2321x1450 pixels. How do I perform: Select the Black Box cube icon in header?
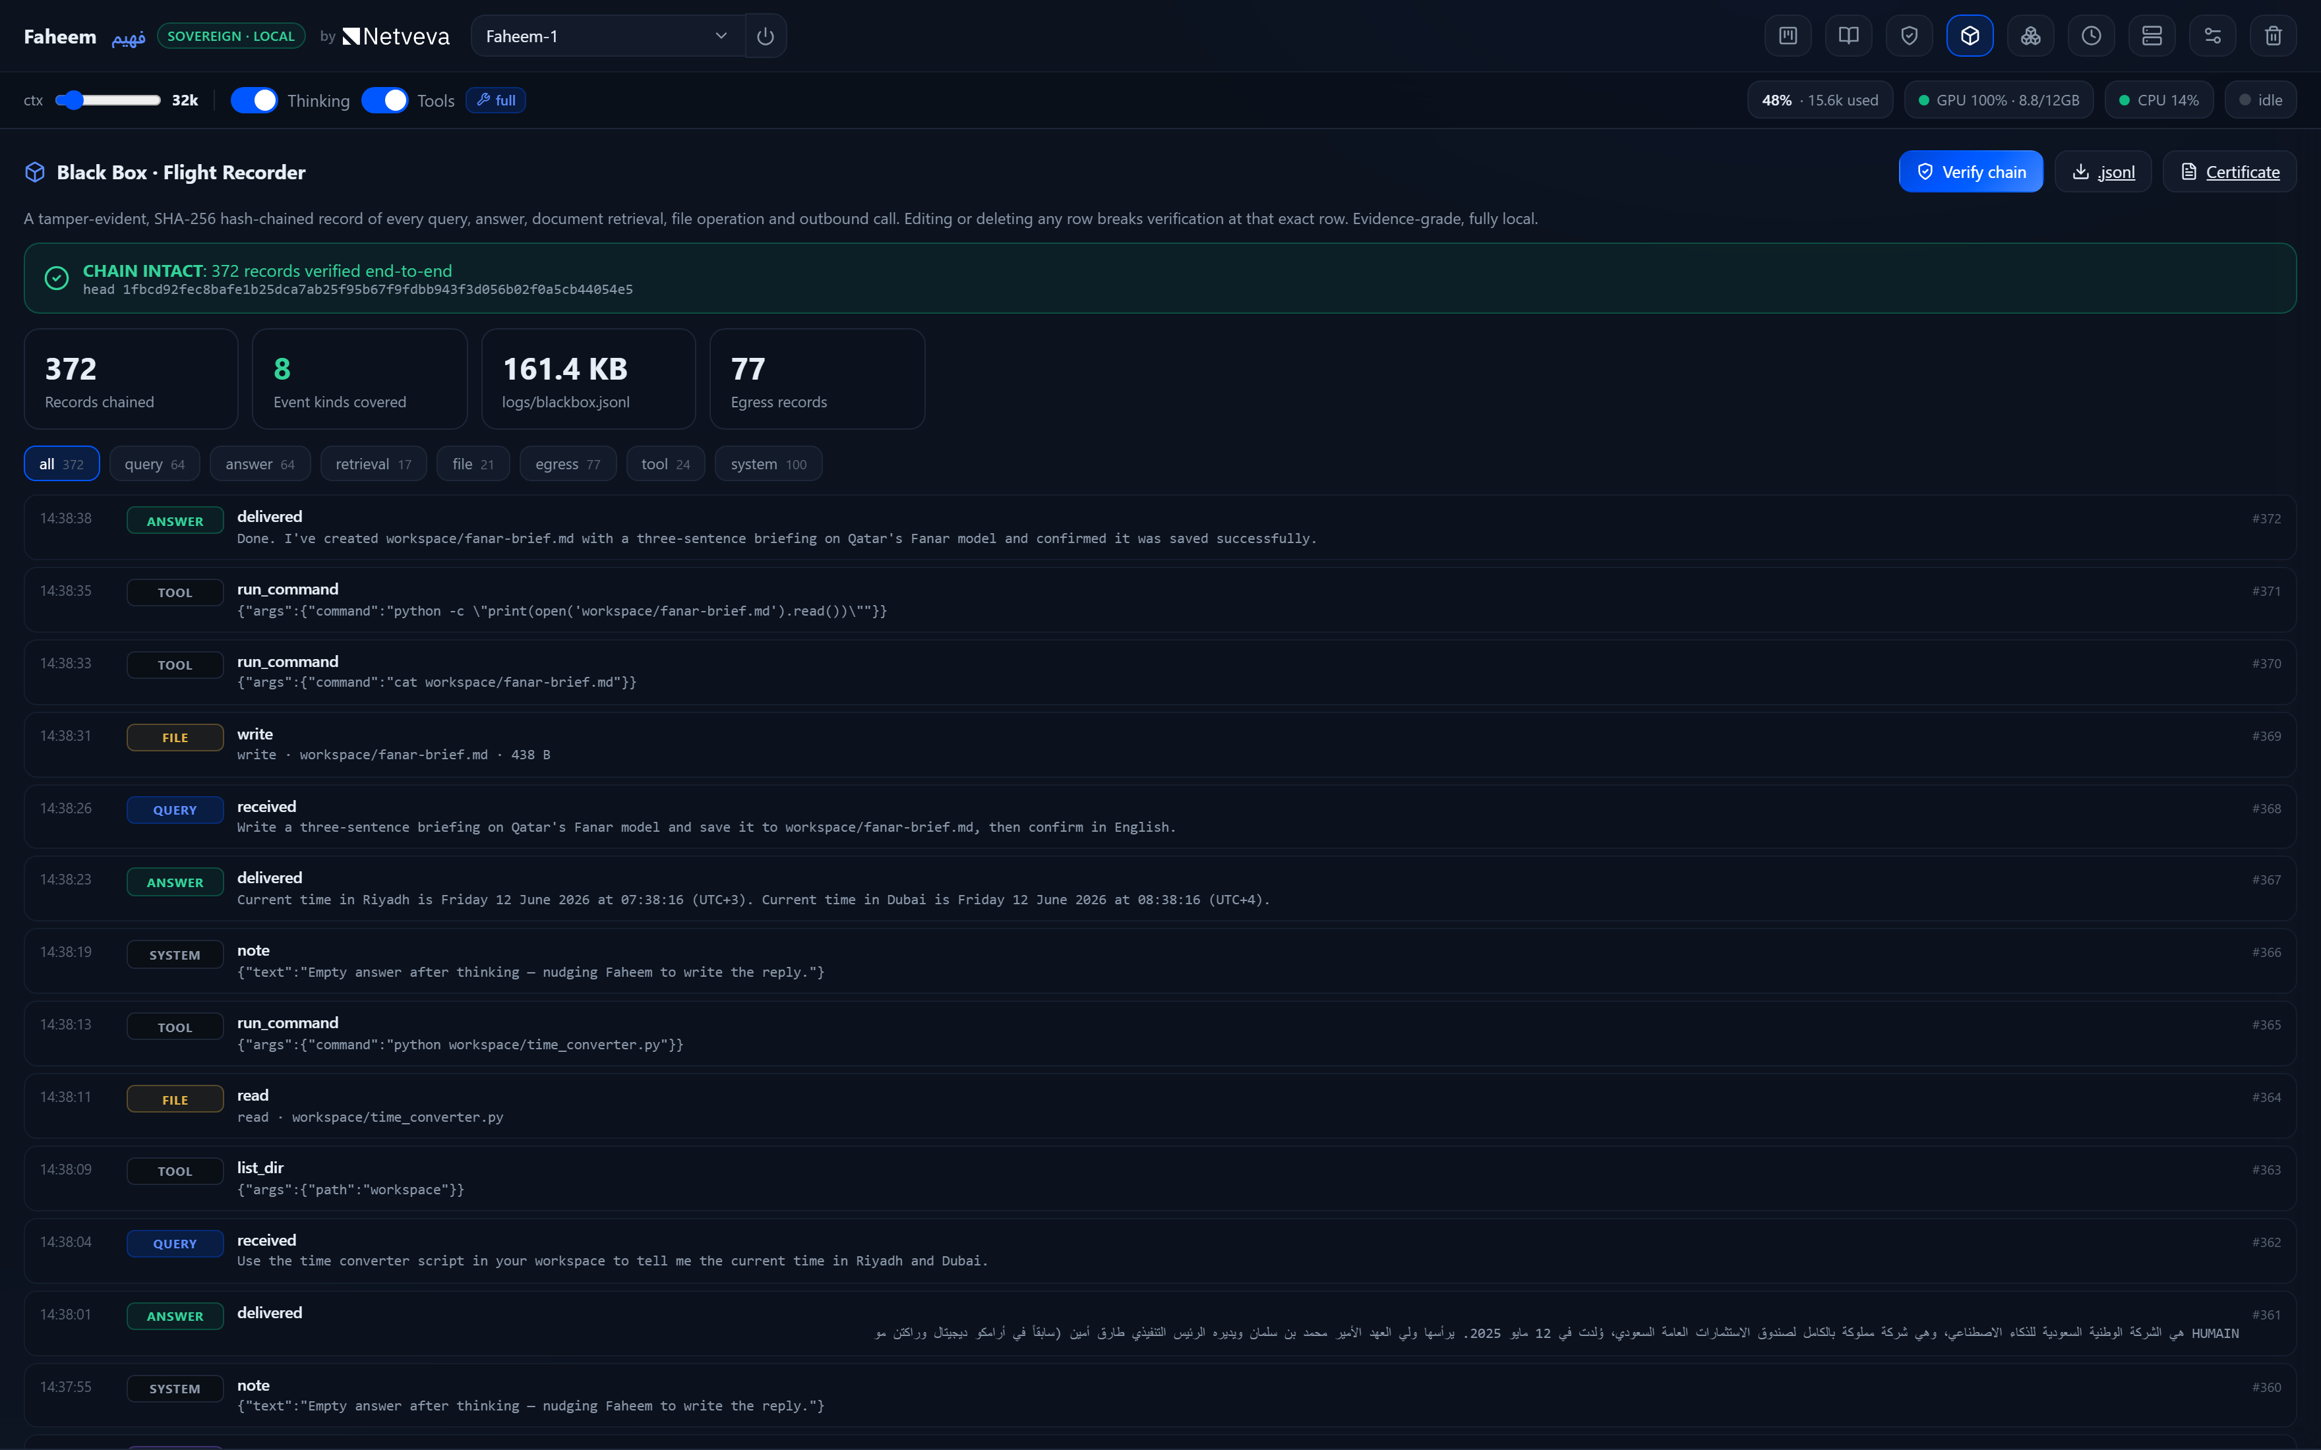pos(1970,36)
